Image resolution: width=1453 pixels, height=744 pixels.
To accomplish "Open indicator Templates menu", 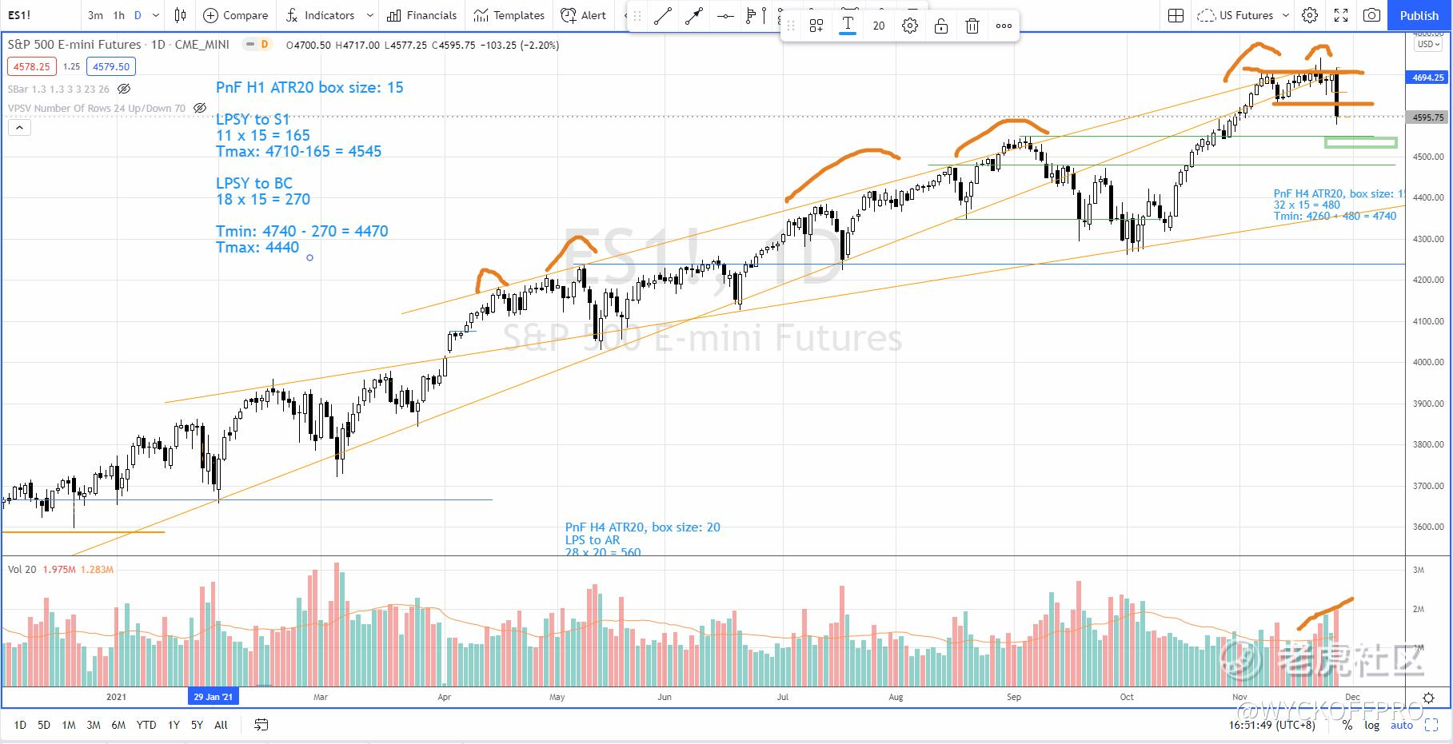I will [509, 15].
